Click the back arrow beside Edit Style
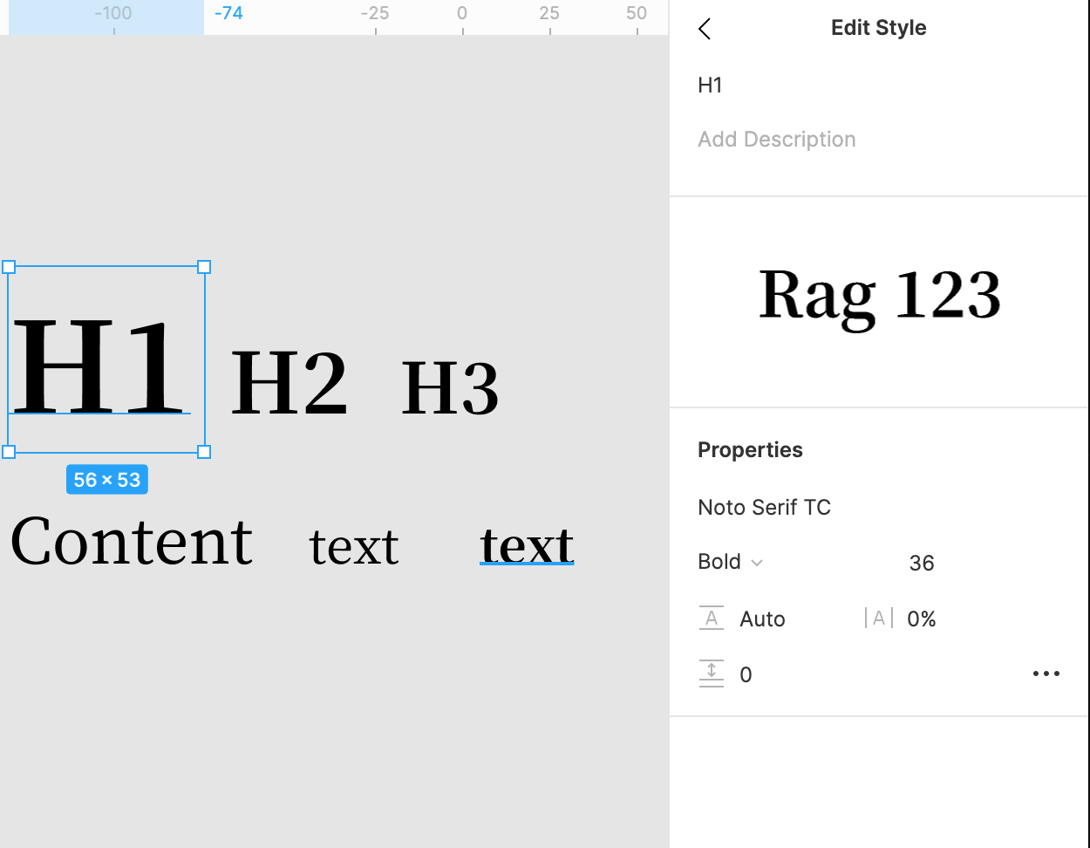 point(705,29)
